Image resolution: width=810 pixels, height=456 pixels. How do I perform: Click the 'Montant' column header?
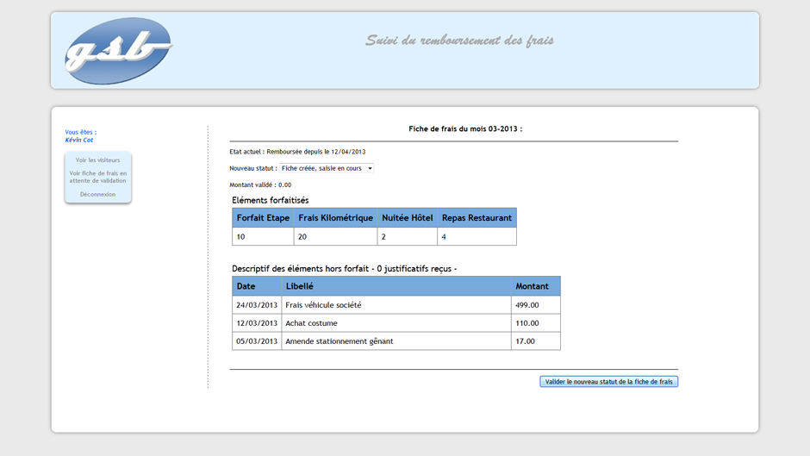tap(536, 286)
